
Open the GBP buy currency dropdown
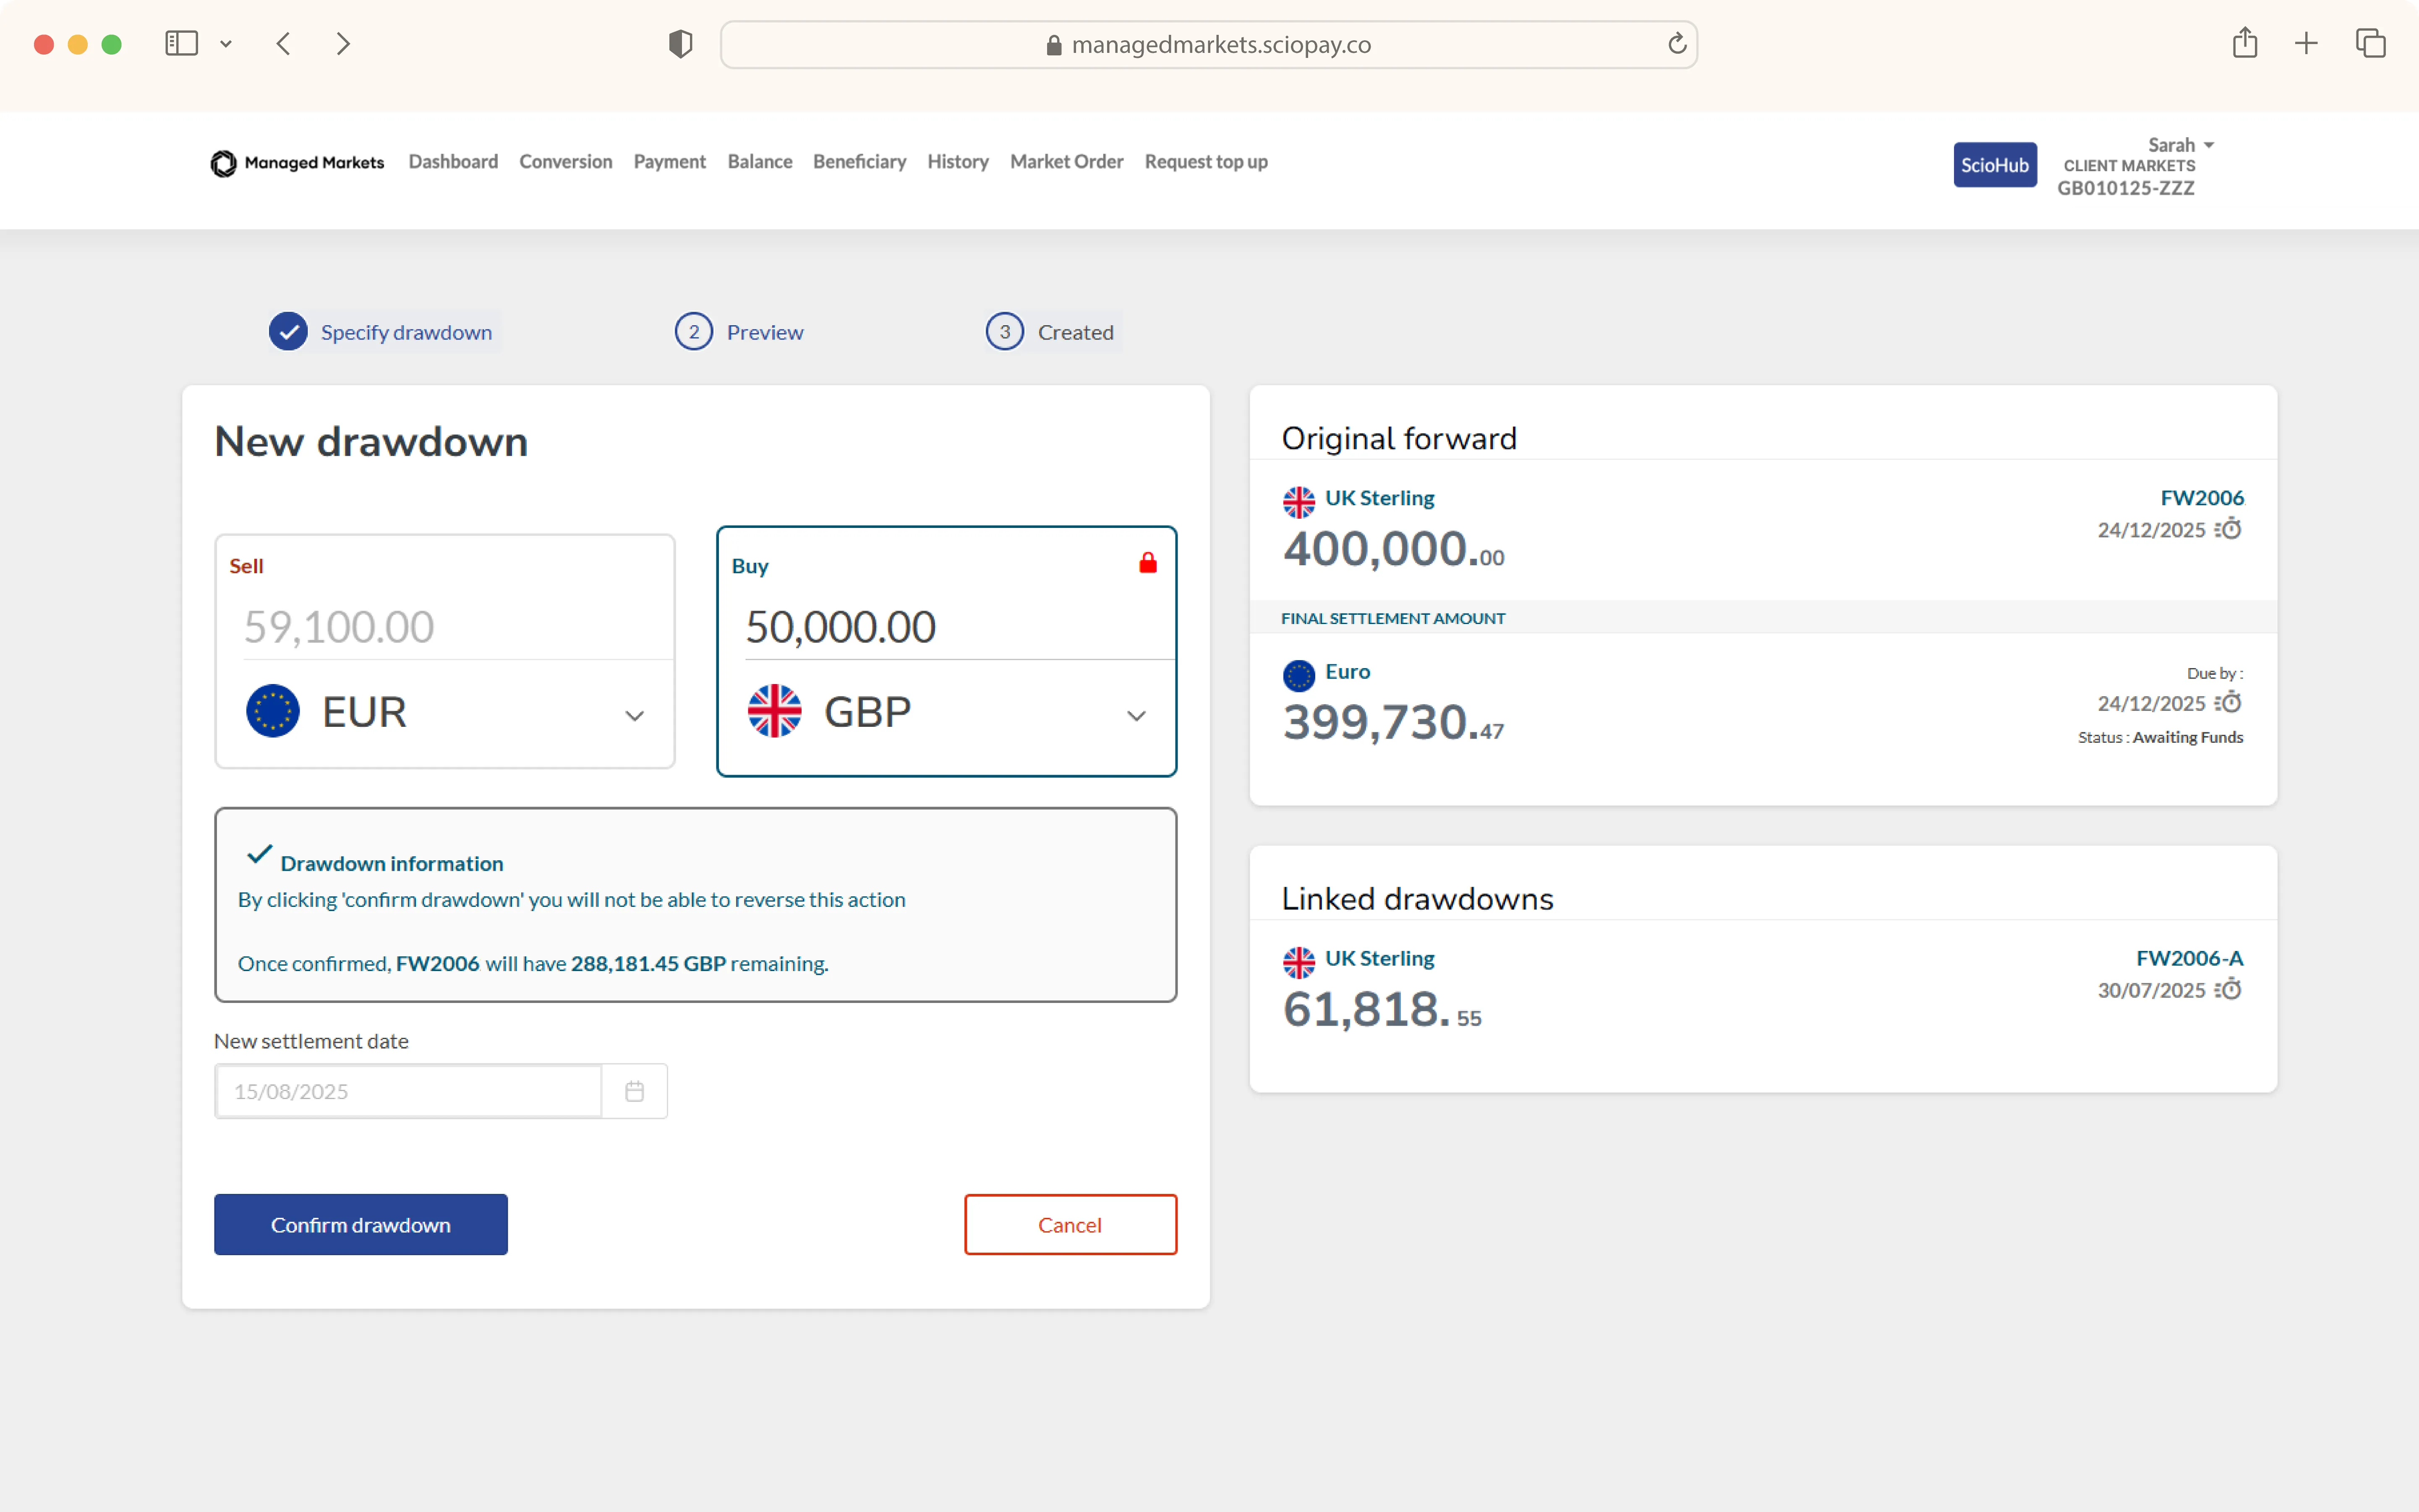(1136, 715)
